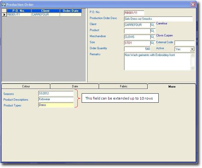Open the Merchandiser lookup search icon

pos(153,37)
